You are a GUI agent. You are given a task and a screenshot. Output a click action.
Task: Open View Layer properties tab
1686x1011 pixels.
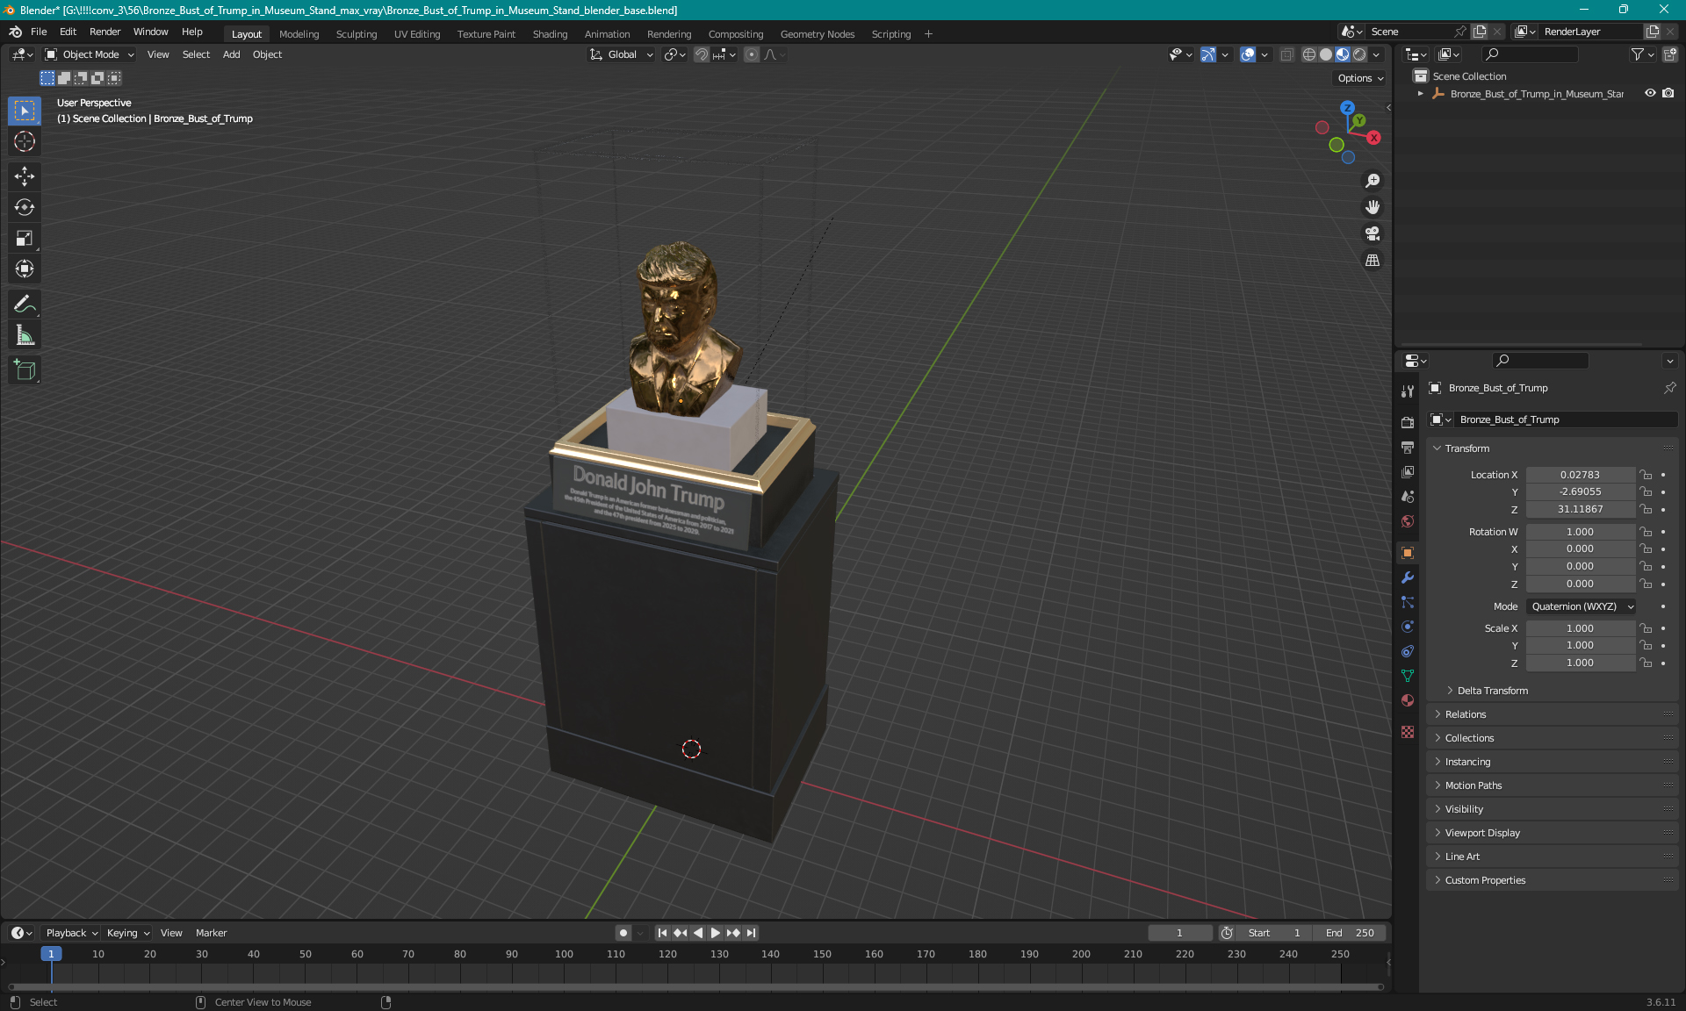(1408, 471)
